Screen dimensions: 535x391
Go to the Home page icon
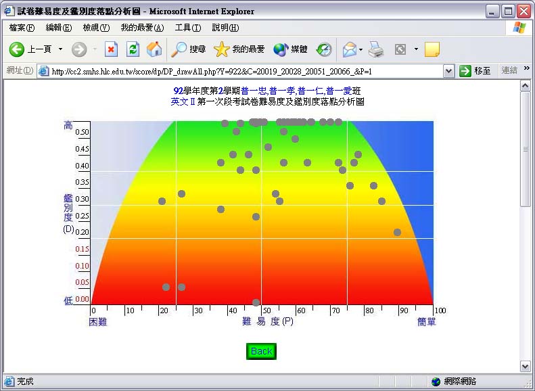coord(154,49)
